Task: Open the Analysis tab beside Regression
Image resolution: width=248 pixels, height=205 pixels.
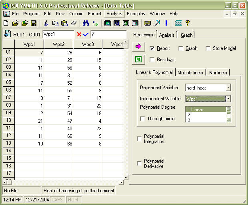Action: point(167,35)
